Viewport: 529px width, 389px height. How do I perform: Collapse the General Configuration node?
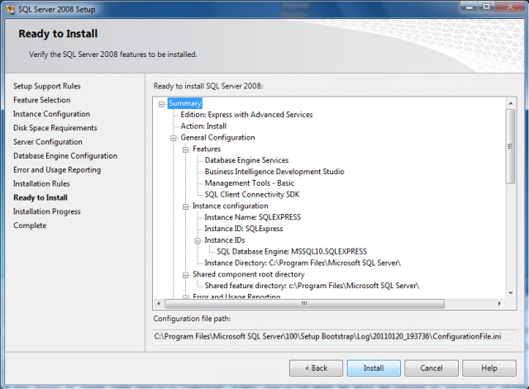coord(174,138)
